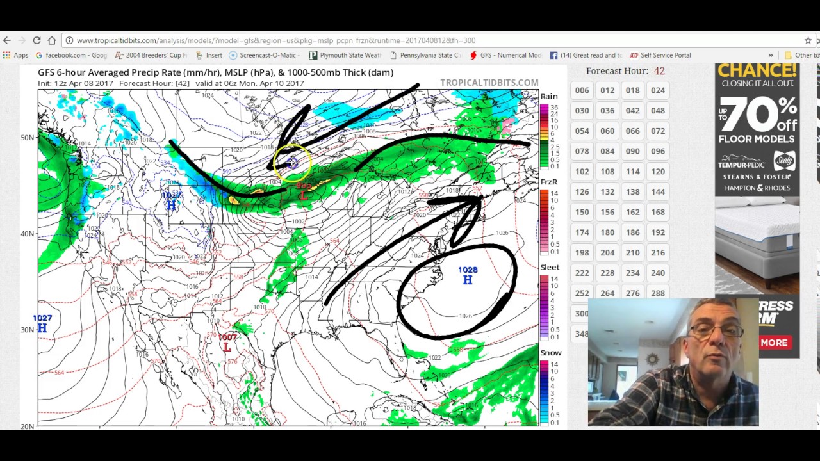Open the Insert bookmark
The height and width of the screenshot is (461, 820).
[x=209, y=55]
